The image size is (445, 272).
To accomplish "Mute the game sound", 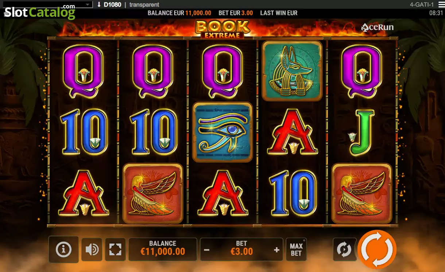I will pyautogui.click(x=92, y=250).
